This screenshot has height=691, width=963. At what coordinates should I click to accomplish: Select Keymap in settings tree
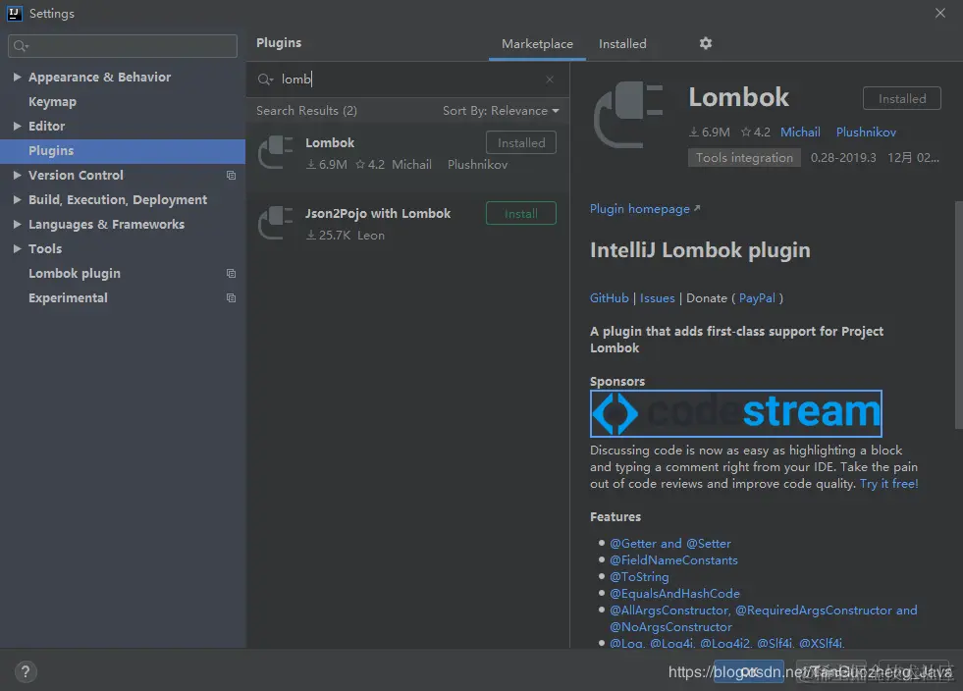tap(52, 101)
